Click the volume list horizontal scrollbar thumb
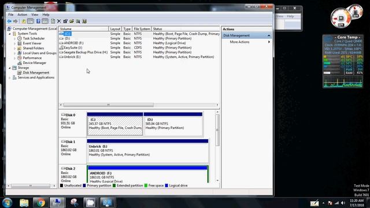 coord(108,105)
